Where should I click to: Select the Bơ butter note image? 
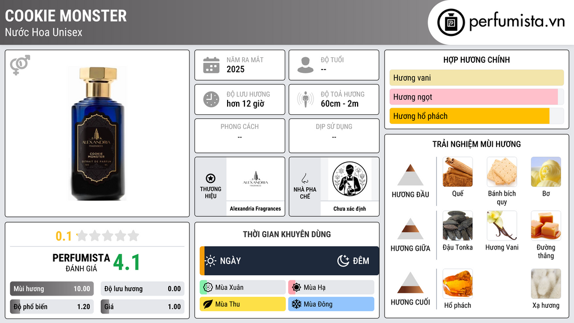546,172
